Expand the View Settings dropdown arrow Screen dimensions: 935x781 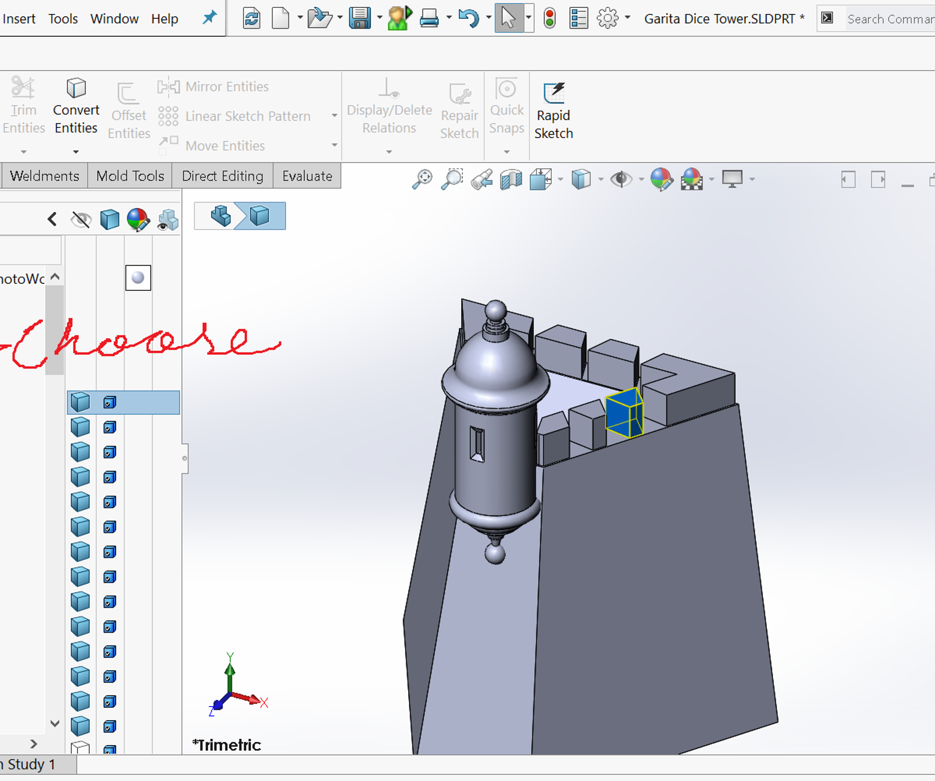click(x=752, y=179)
